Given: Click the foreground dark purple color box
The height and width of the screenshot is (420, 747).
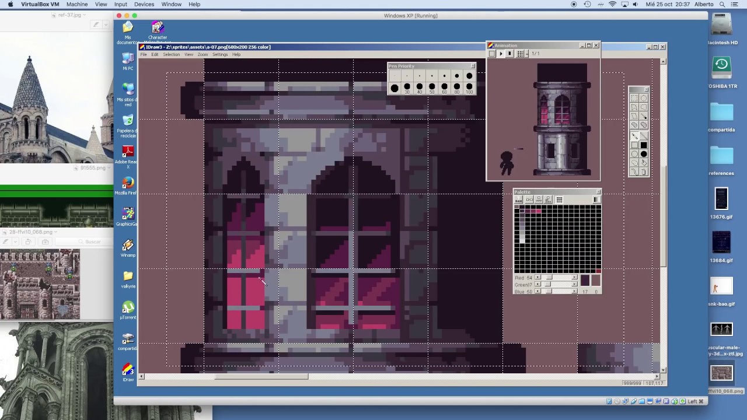Looking at the screenshot, I should (x=585, y=280).
